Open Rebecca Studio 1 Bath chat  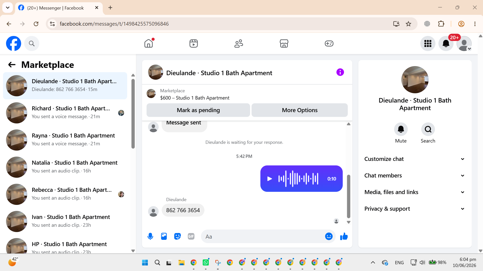tap(65, 194)
